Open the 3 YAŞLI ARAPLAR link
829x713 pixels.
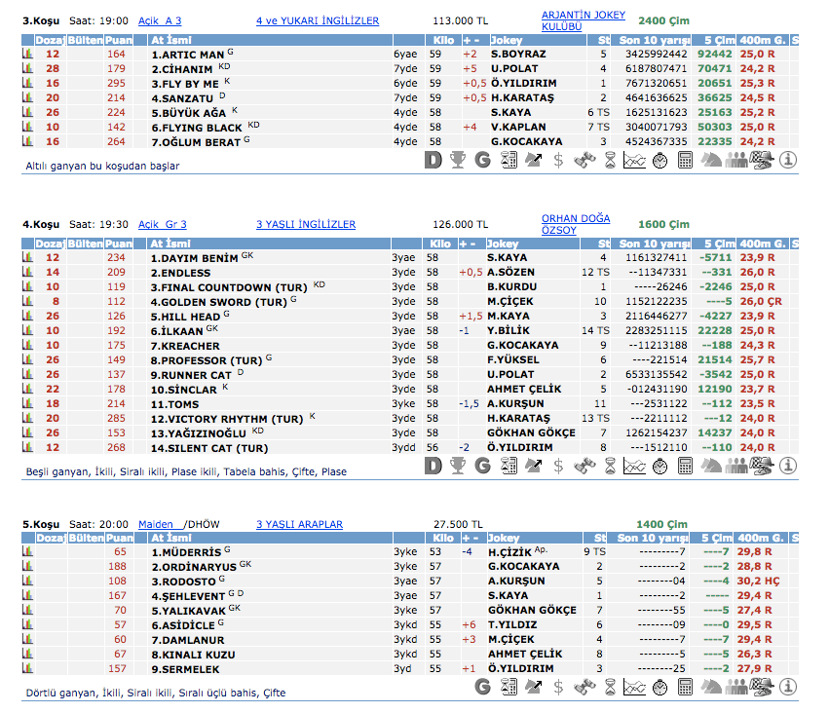pos(299,524)
